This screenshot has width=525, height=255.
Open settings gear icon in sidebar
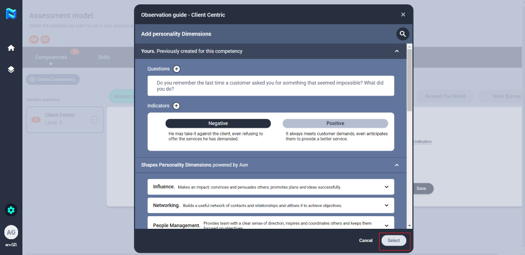point(11,210)
